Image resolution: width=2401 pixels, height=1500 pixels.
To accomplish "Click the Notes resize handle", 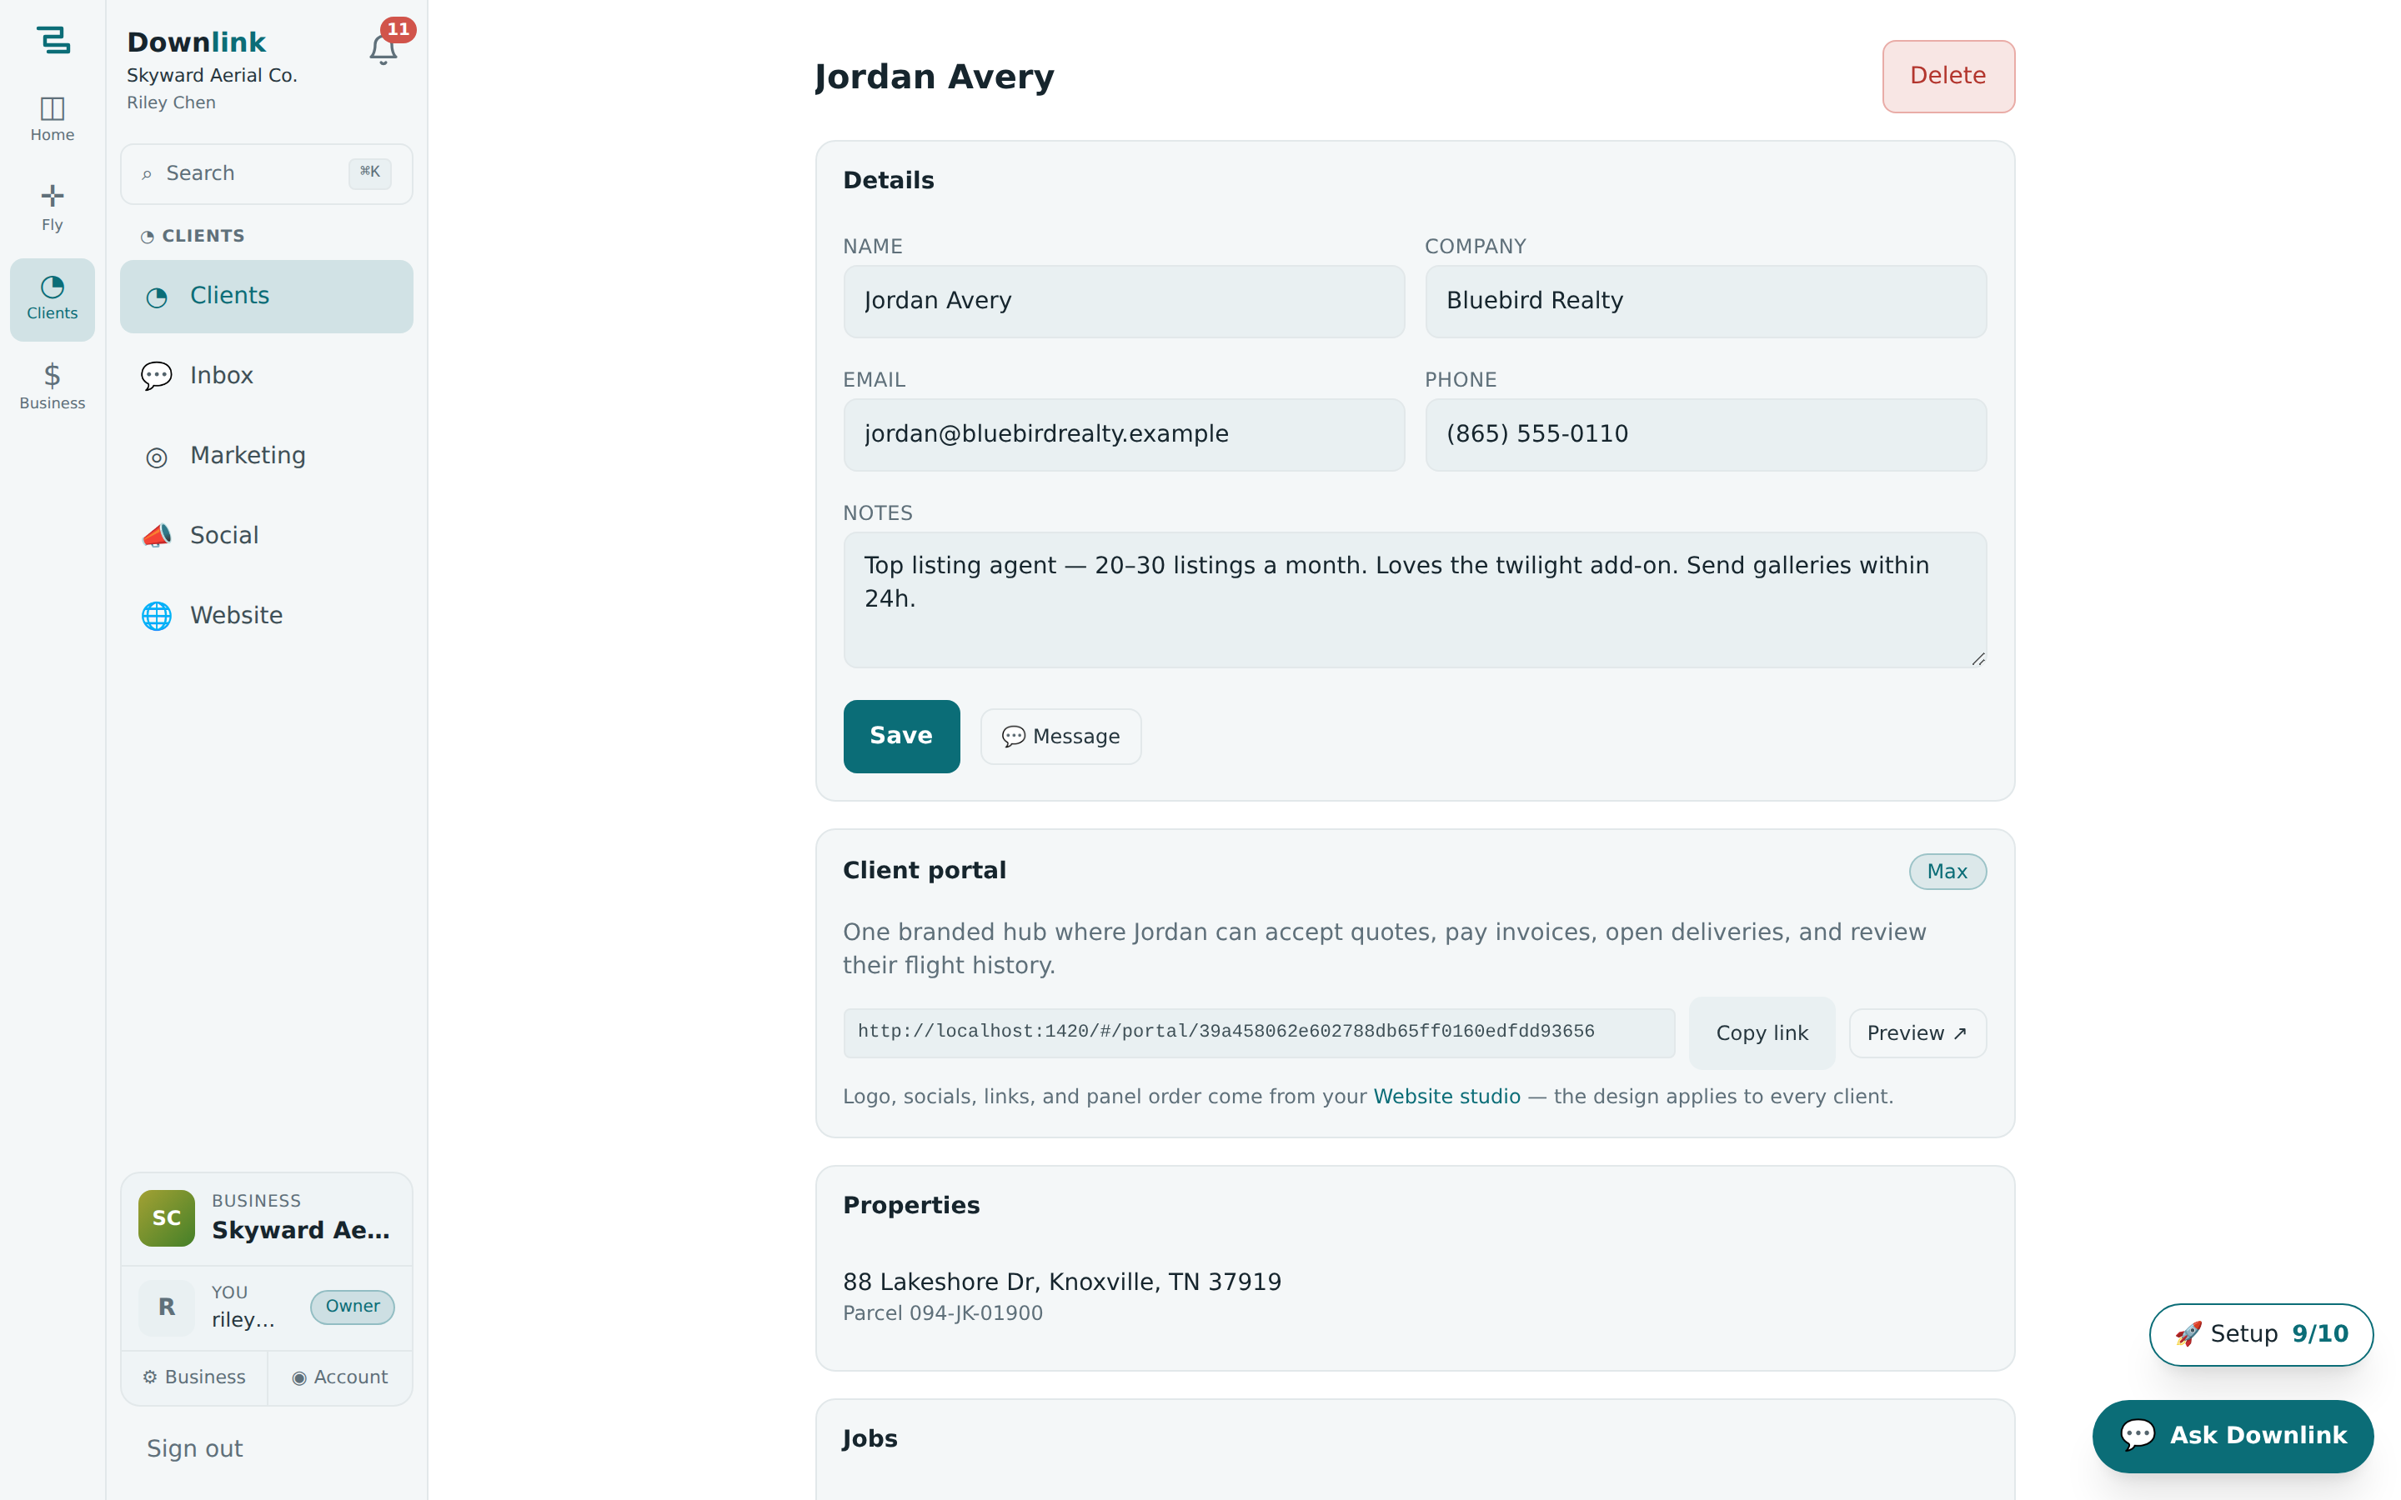I will (1977, 660).
